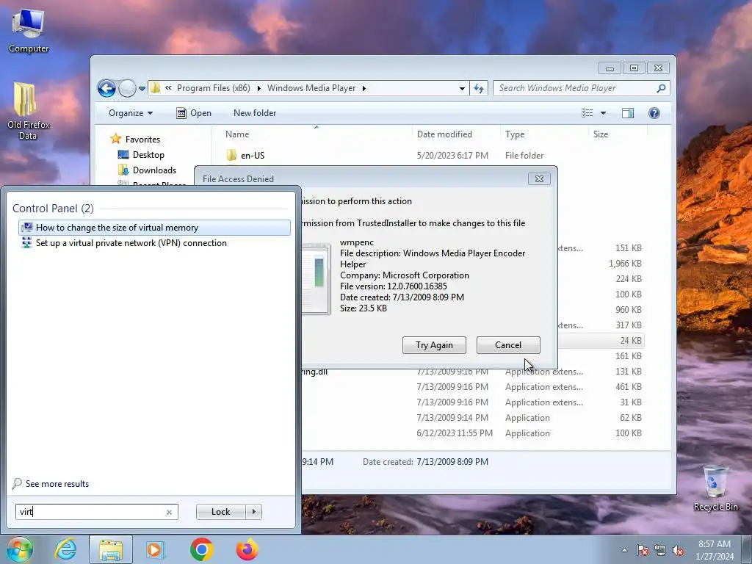Click the network tray icon

(660, 551)
